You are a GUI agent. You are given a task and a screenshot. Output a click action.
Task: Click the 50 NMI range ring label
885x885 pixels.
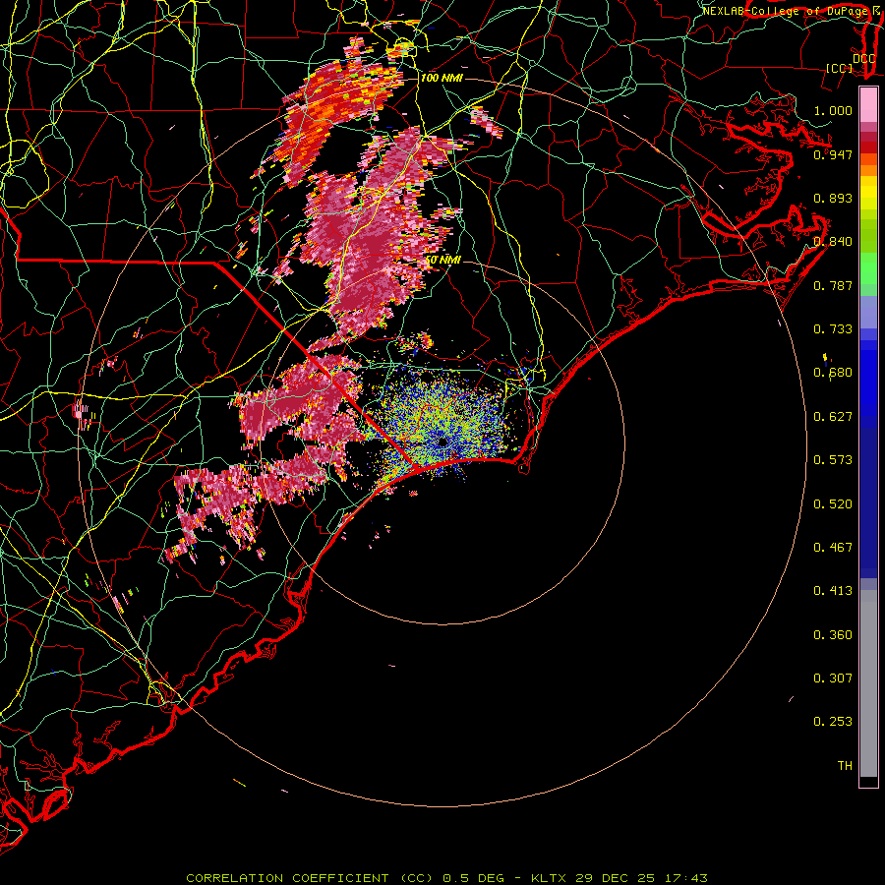[x=442, y=260]
